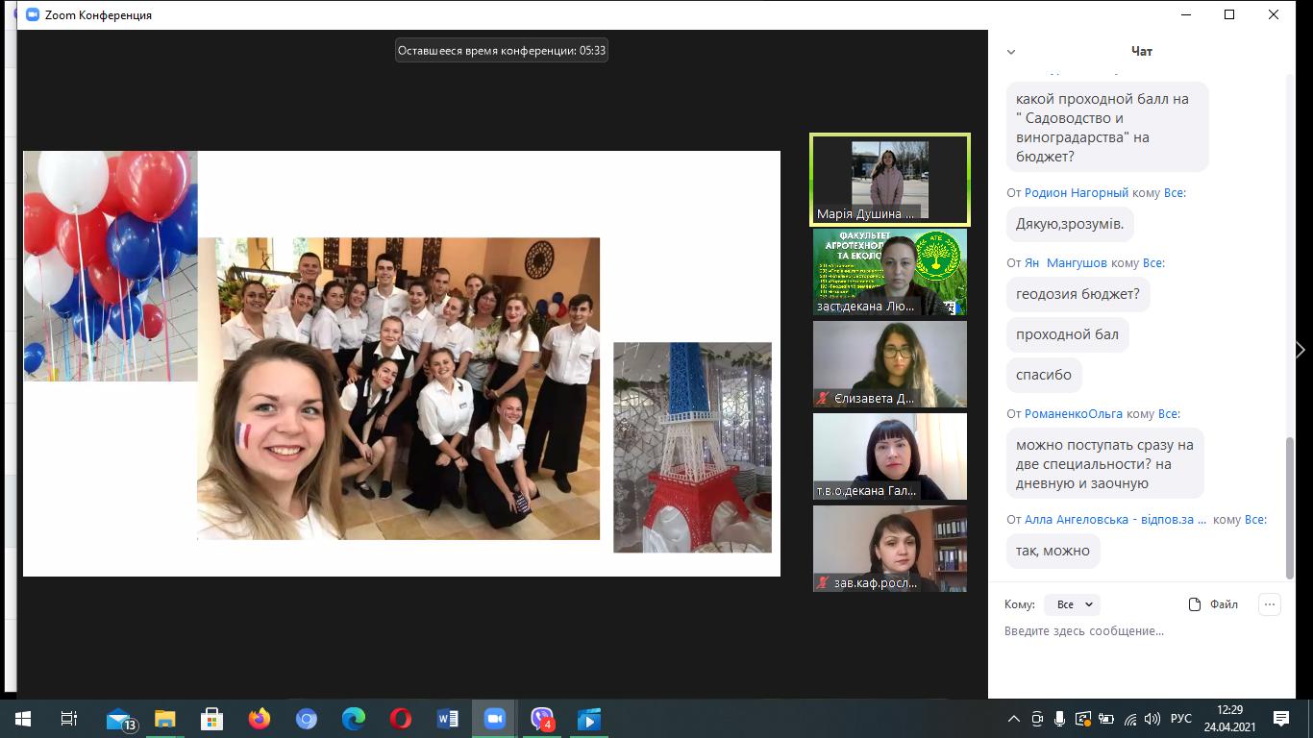Switch the РУС input language indicator
The height and width of the screenshot is (738, 1313).
click(x=1181, y=719)
